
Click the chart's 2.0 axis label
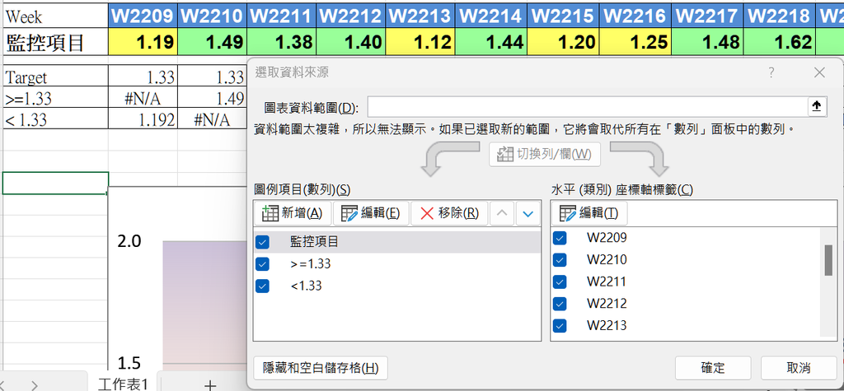tap(129, 241)
